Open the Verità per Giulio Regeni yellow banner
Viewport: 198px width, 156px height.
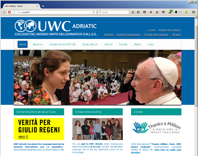tap(39, 129)
